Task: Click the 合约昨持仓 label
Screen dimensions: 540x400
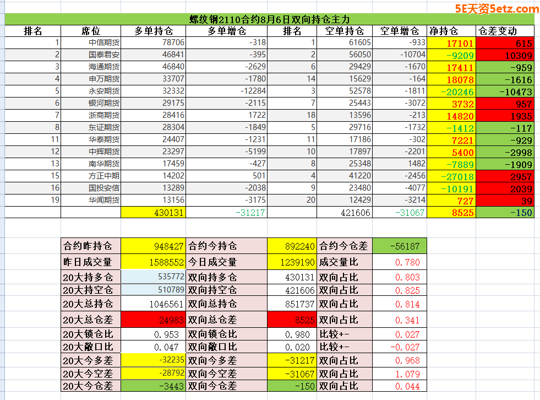Action: [x=91, y=246]
